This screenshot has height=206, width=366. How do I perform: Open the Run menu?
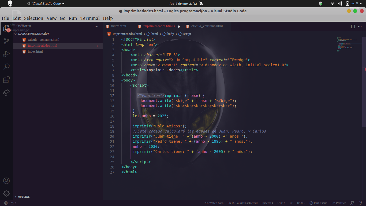pyautogui.click(x=73, y=18)
